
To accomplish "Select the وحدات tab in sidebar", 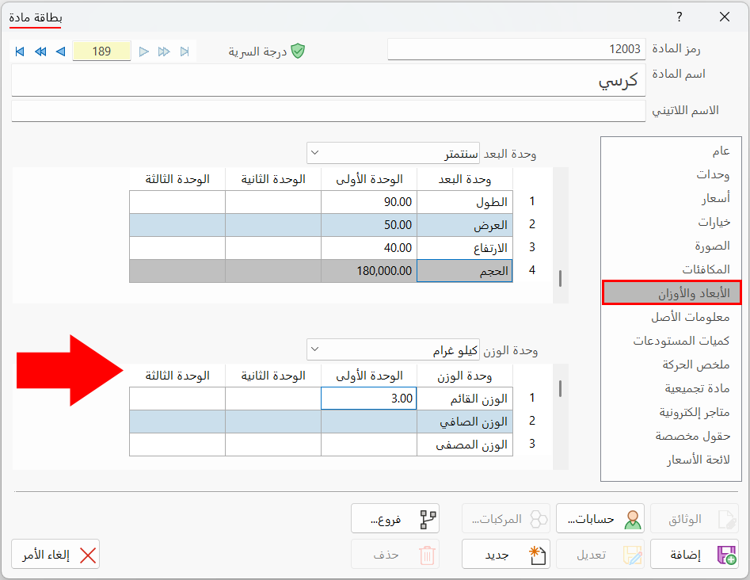I will (x=671, y=174).
